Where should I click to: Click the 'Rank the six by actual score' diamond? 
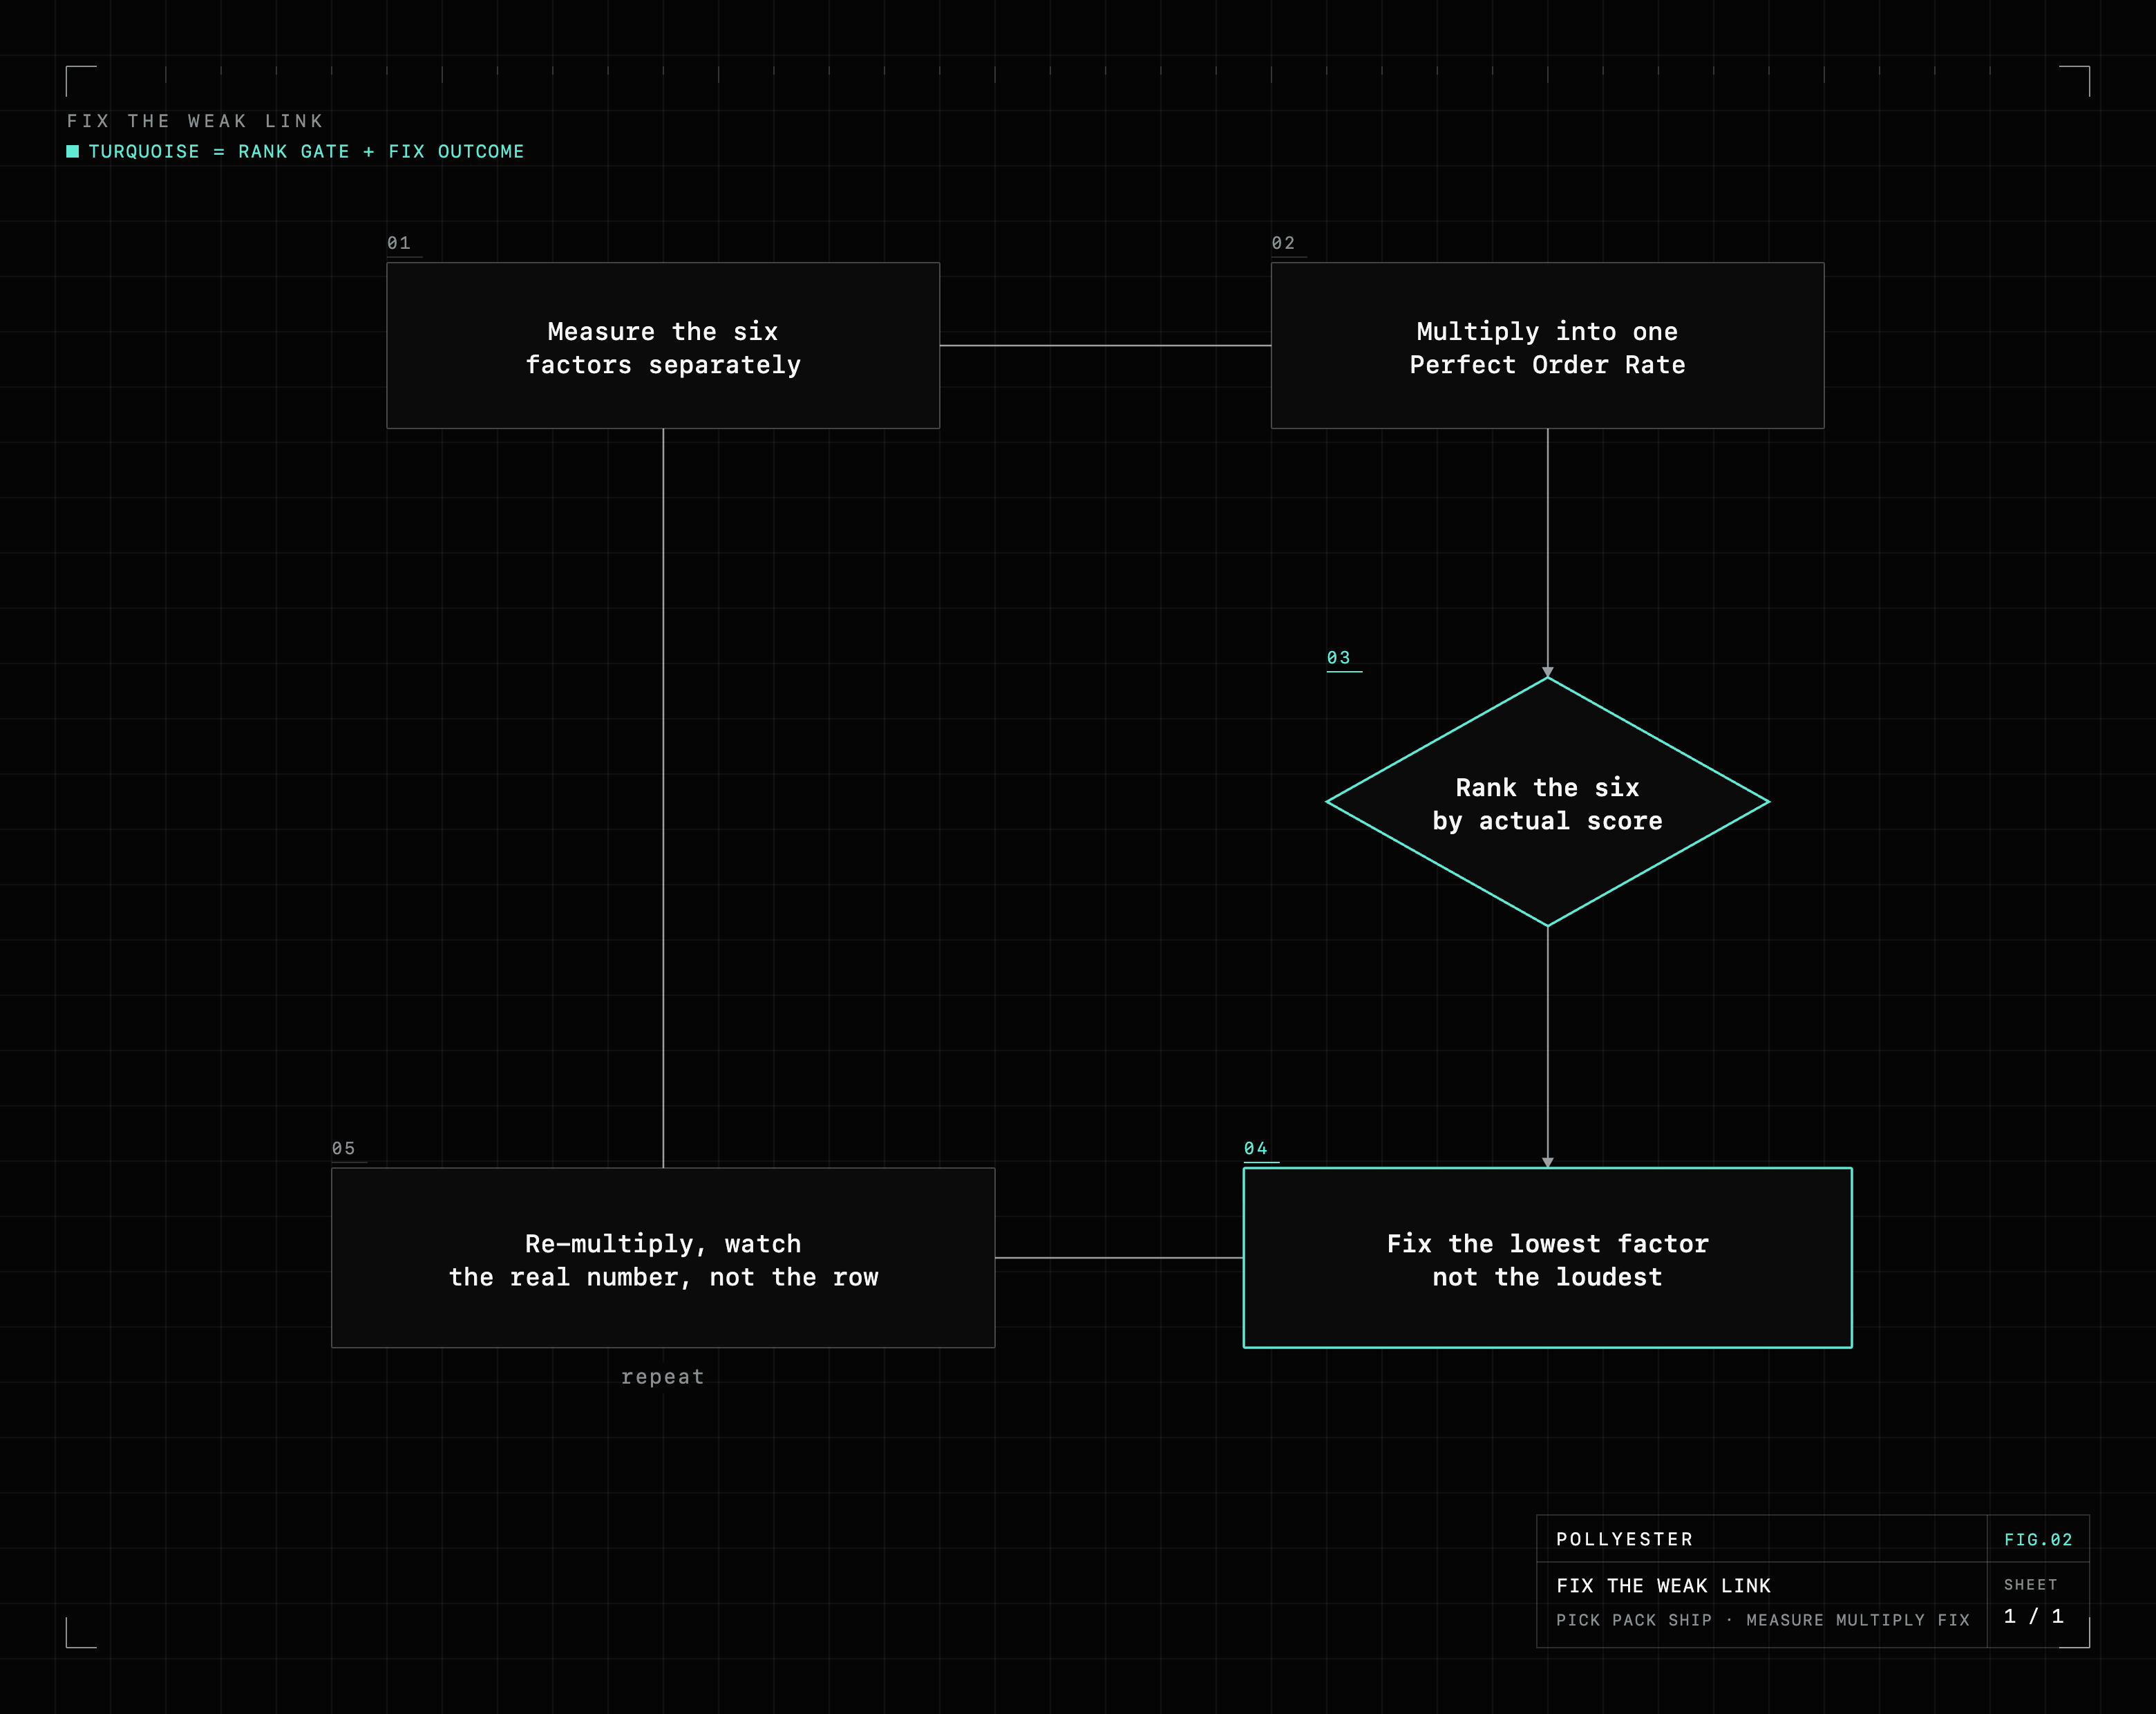click(1547, 802)
